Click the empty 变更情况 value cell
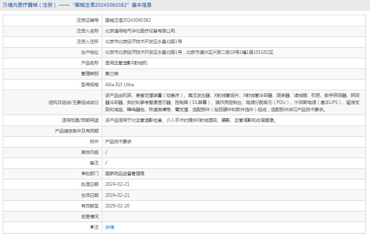The height and width of the screenshot is (235, 370). click(235, 216)
